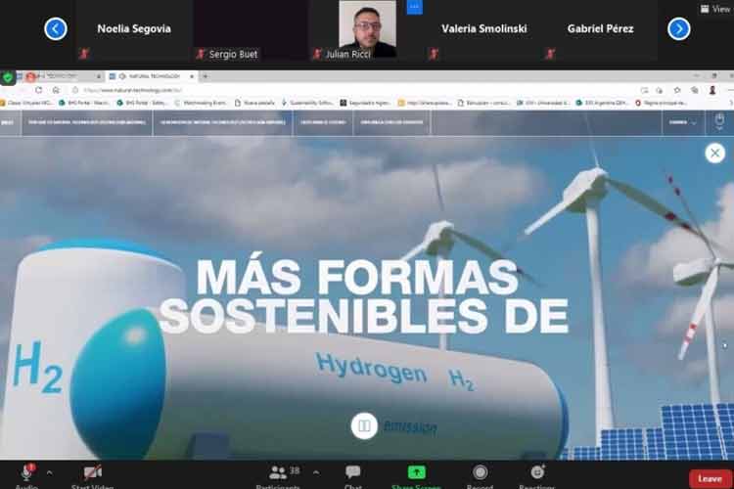
Task: Click the red Leave button
Action: [710, 478]
